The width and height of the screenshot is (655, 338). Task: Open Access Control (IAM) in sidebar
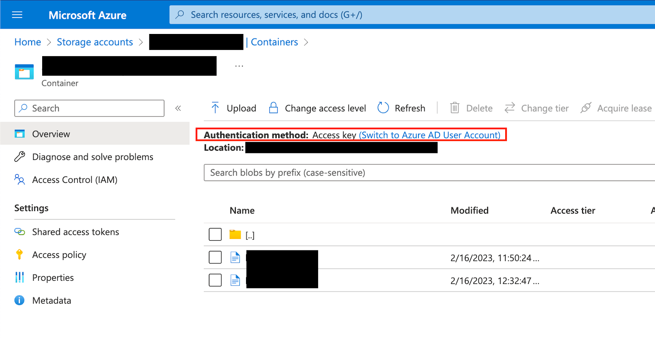pyautogui.click(x=75, y=180)
